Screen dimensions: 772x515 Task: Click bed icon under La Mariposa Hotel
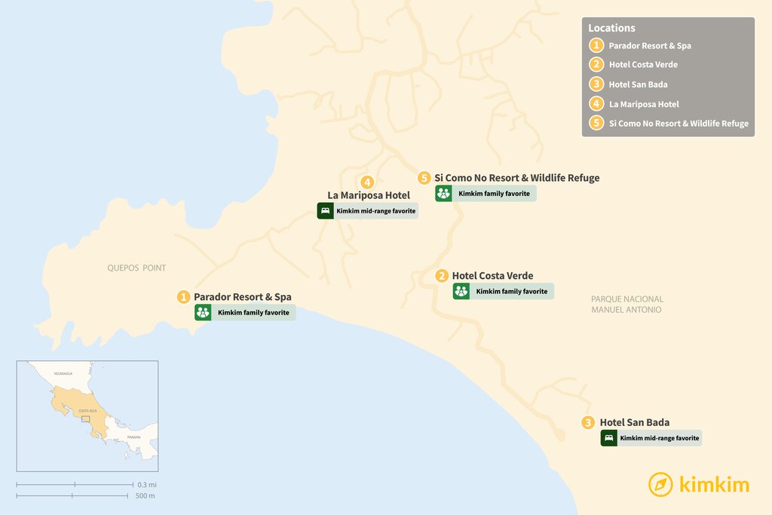[x=325, y=211]
